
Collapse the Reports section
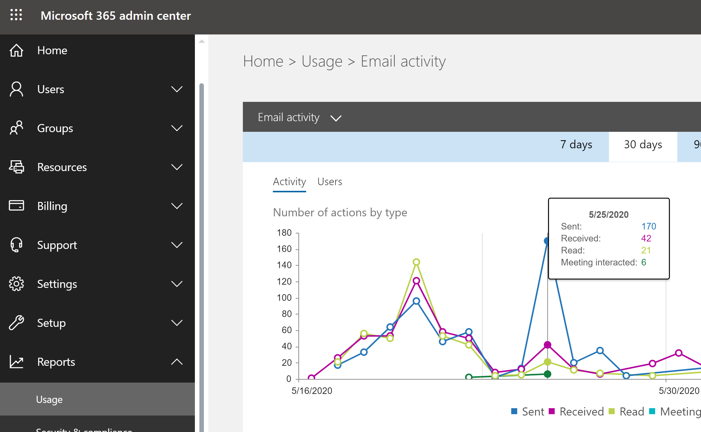click(x=177, y=362)
